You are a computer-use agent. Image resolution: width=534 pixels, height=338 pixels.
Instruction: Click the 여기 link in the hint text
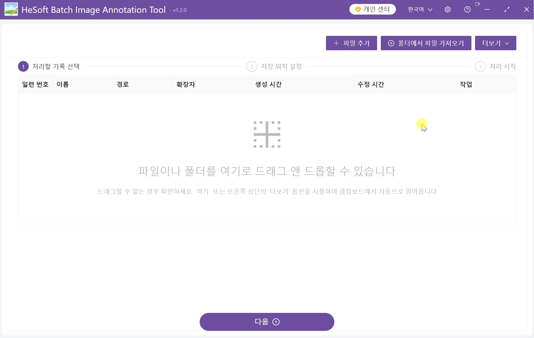click(x=202, y=192)
